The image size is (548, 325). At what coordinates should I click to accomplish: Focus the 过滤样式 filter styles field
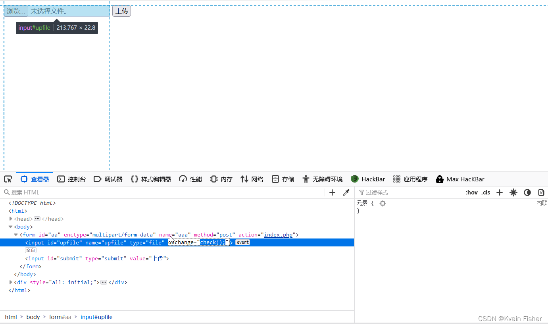click(409, 192)
